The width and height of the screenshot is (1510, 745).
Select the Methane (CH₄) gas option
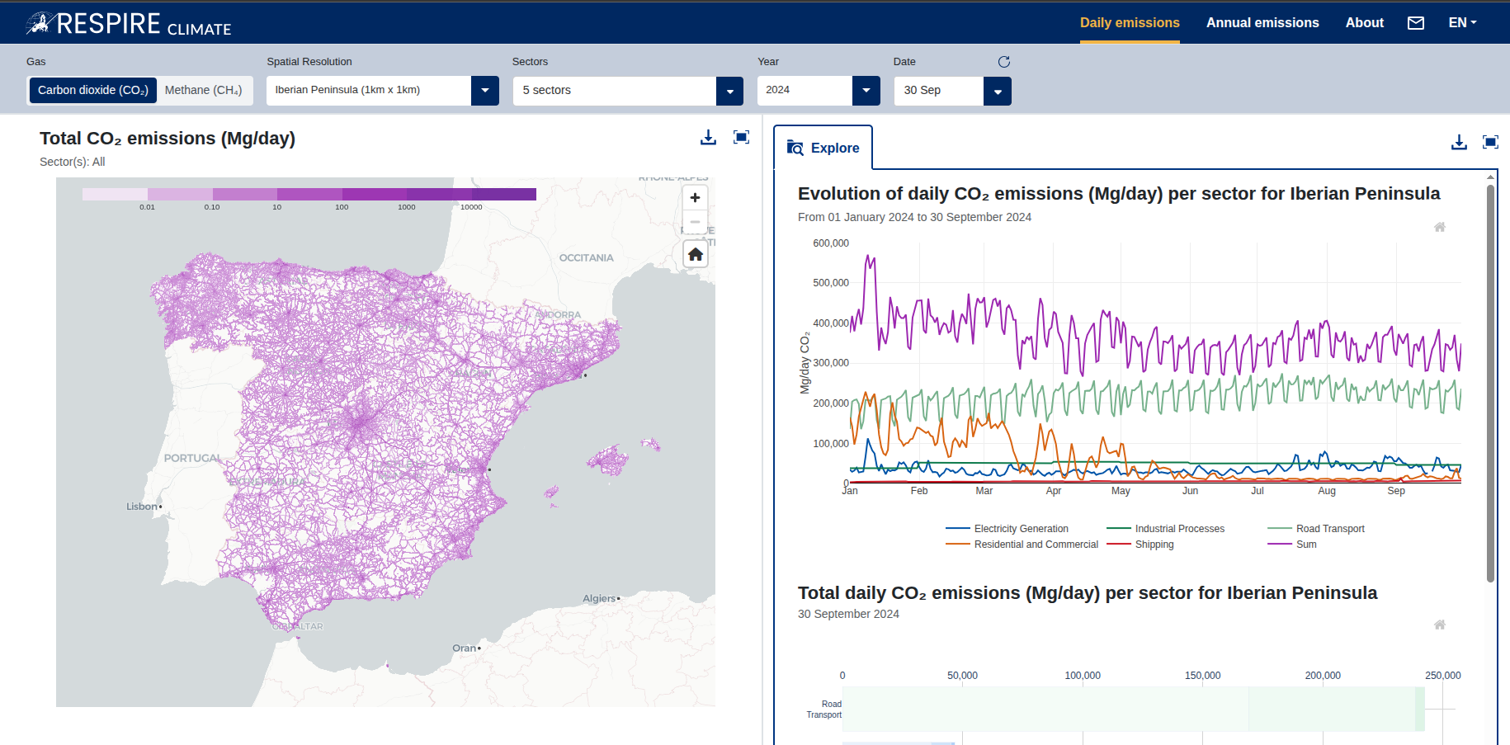click(204, 90)
